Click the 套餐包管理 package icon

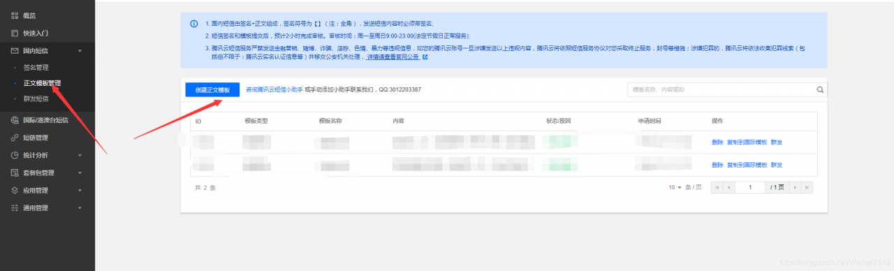15,173
